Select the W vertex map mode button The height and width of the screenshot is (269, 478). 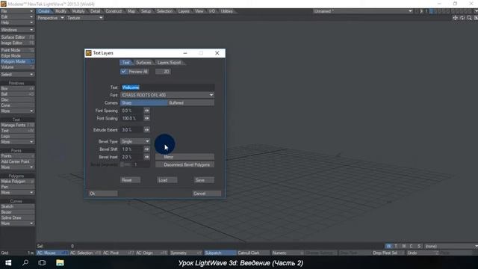click(x=388, y=246)
